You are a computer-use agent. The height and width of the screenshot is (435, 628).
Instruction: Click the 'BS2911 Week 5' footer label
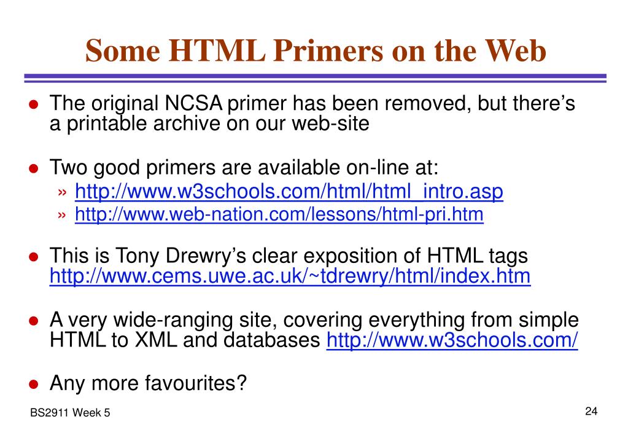[x=70, y=412]
